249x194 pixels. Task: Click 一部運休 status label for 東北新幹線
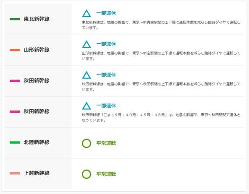106,13
